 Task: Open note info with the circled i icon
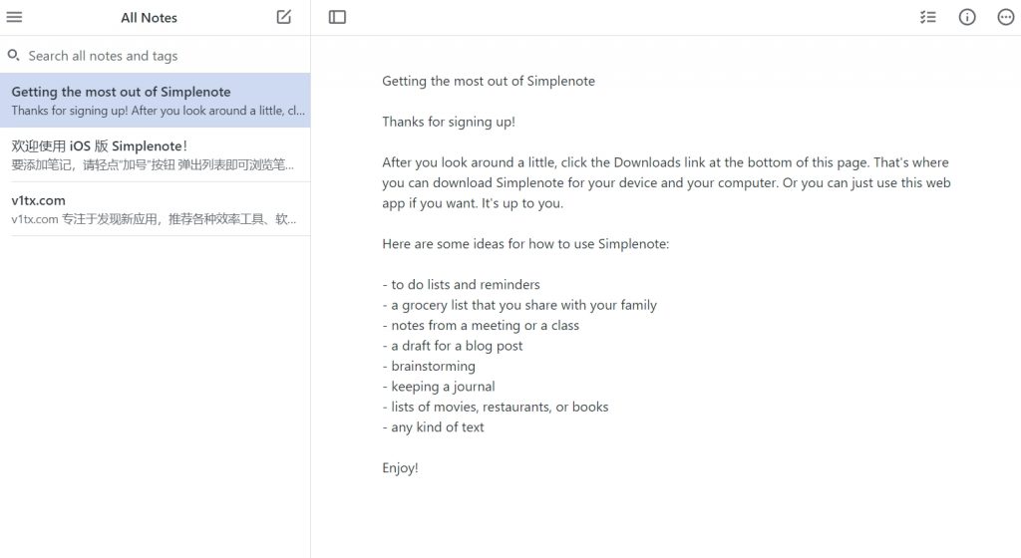[x=967, y=17]
